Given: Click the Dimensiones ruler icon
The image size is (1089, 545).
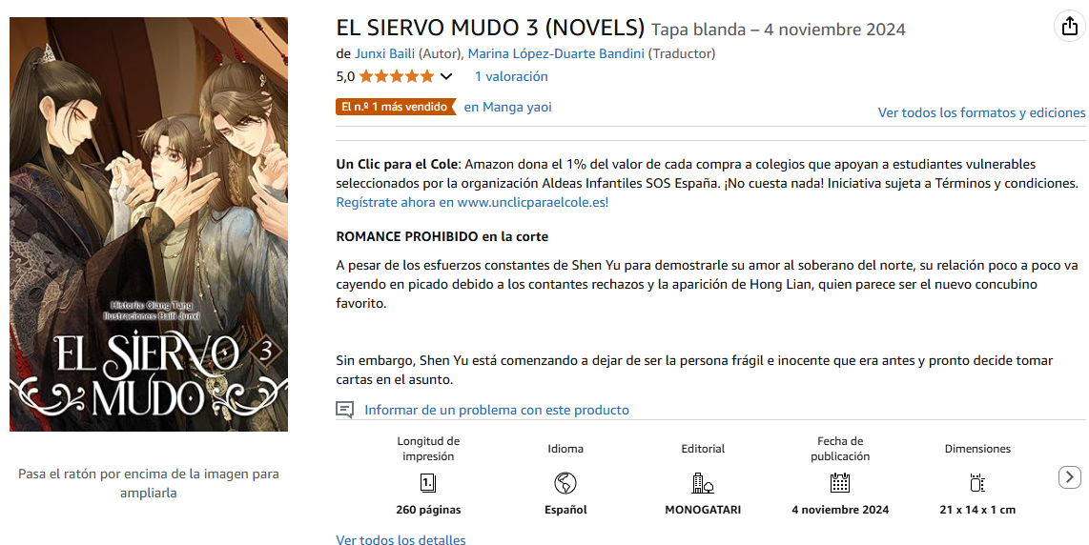Looking at the screenshot, I should point(977,482).
